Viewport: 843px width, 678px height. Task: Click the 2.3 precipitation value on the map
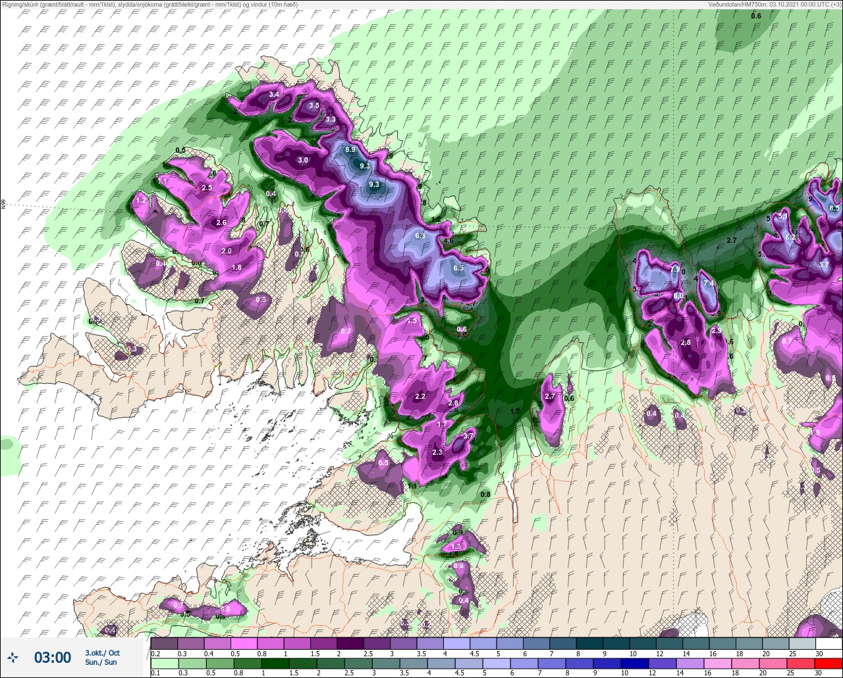[438, 452]
